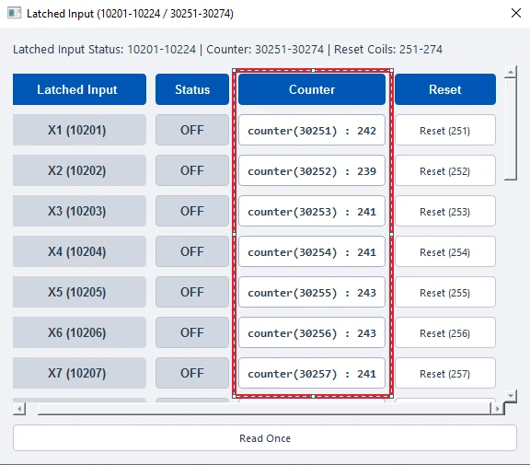
Task: Click Reset (256) button
Action: (445, 333)
